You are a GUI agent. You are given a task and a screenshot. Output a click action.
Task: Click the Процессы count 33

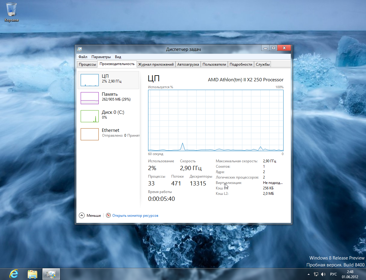(151, 183)
